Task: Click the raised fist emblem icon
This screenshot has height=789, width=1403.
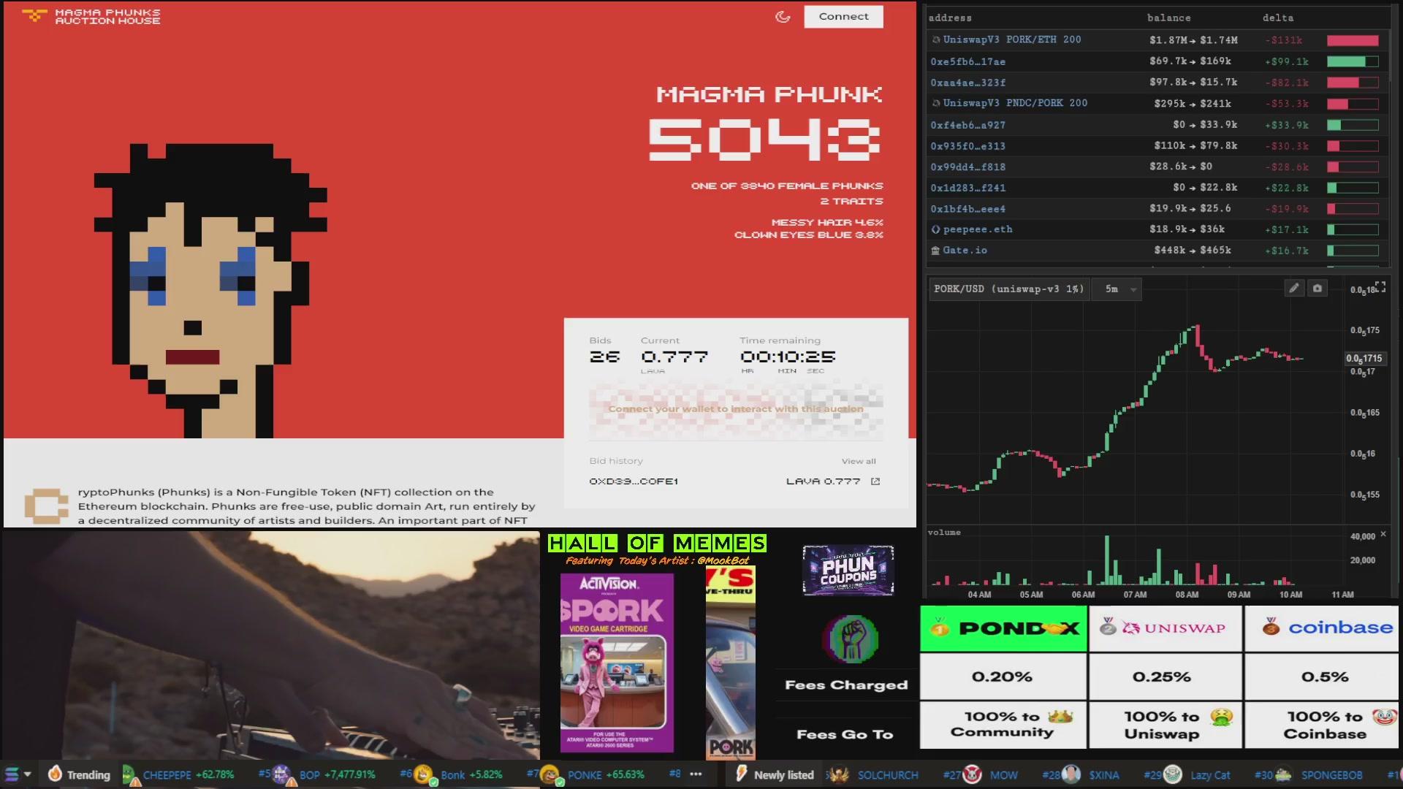Action: click(x=851, y=638)
